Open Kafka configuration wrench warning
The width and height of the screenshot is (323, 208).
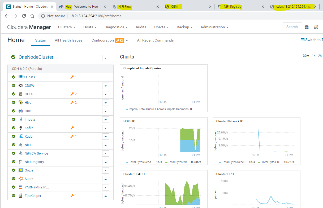point(74,128)
